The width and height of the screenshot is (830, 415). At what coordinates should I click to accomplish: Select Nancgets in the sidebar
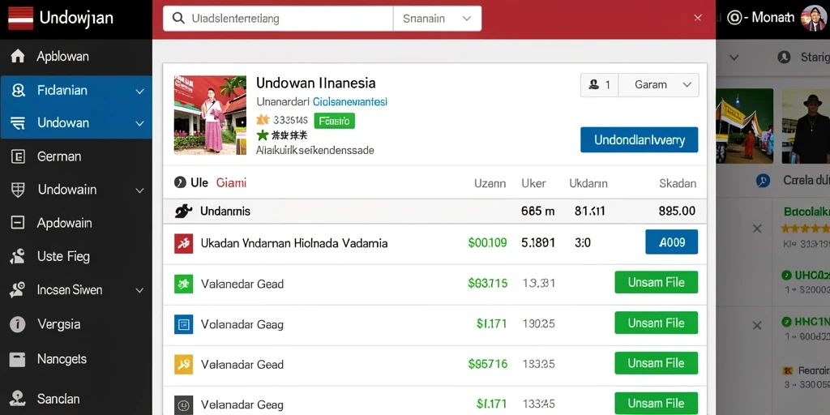(62, 359)
